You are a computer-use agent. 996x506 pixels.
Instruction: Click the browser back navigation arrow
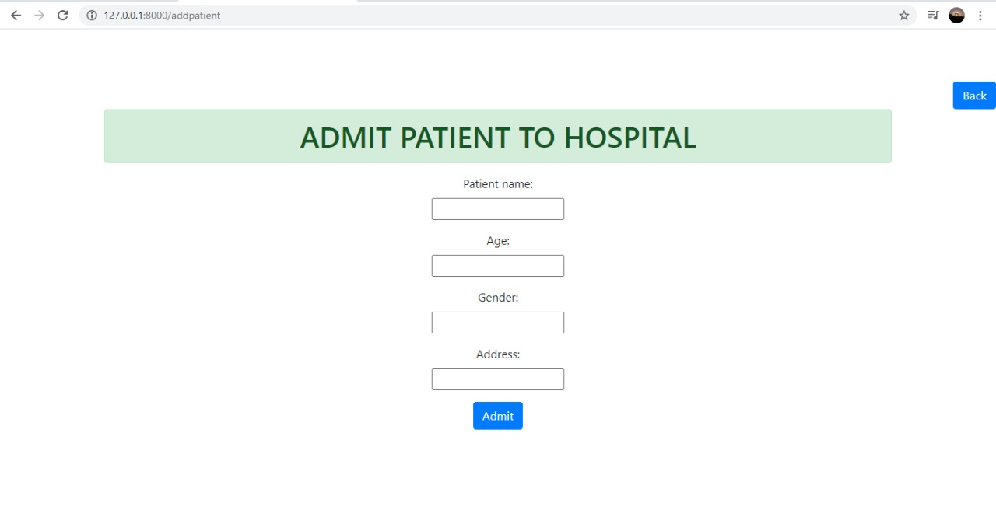point(16,15)
